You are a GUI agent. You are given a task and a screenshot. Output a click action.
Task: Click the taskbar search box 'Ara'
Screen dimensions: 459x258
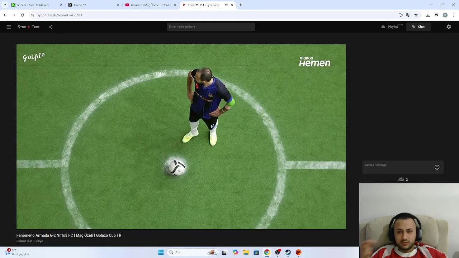[x=193, y=252]
